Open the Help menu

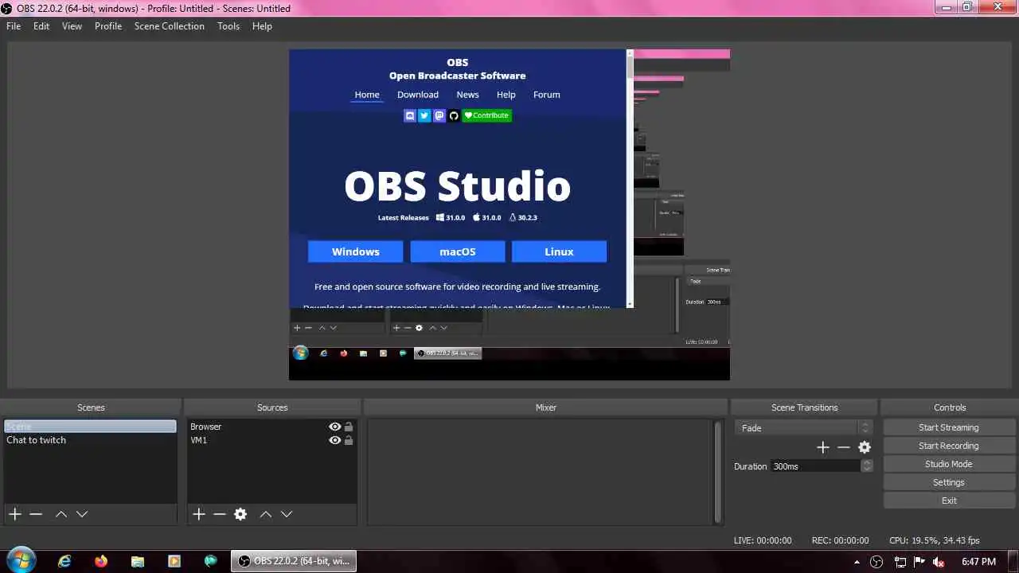coord(262,26)
